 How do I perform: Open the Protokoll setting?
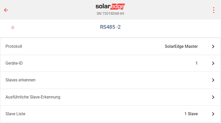(x=14, y=47)
